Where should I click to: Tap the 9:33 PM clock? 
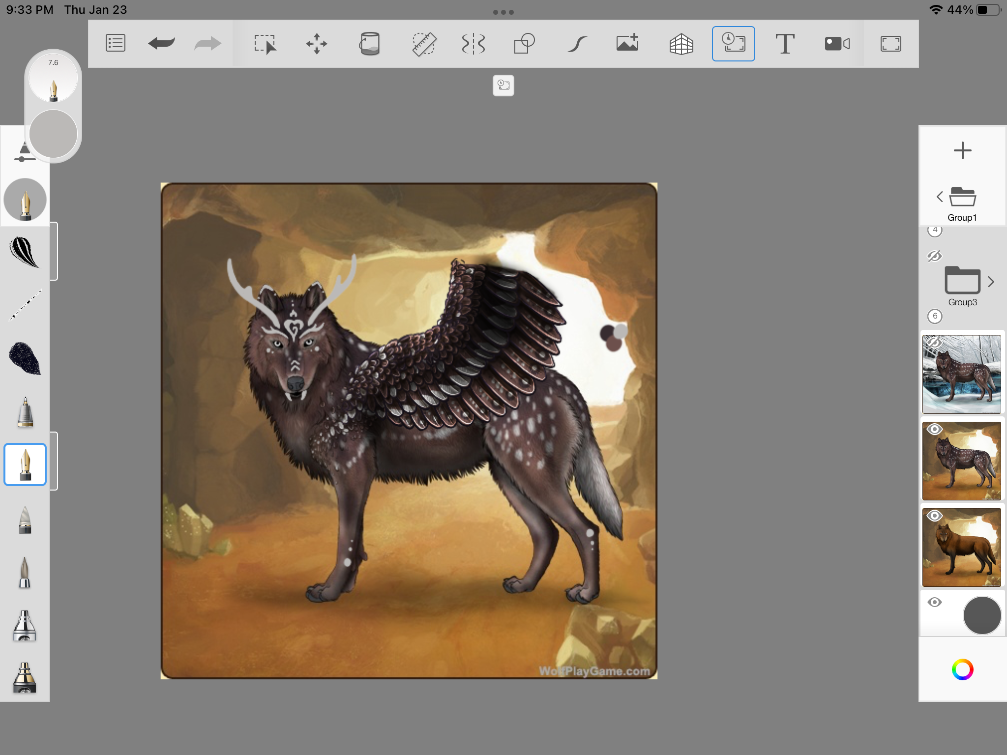pyautogui.click(x=30, y=10)
